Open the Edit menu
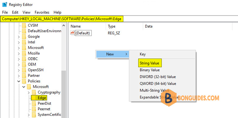Viewport: 238px width, 118px height. [15, 12]
